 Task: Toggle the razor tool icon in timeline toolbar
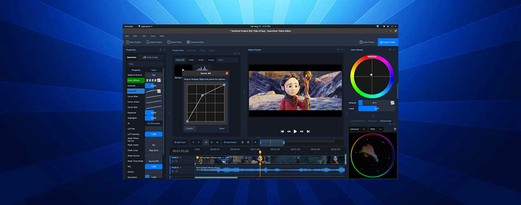[217, 142]
